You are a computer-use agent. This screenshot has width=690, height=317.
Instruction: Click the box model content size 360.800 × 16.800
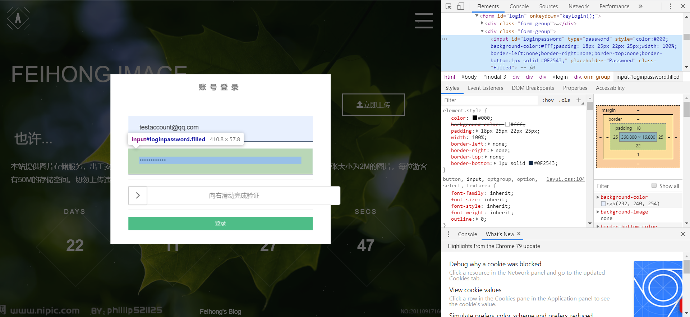click(638, 137)
